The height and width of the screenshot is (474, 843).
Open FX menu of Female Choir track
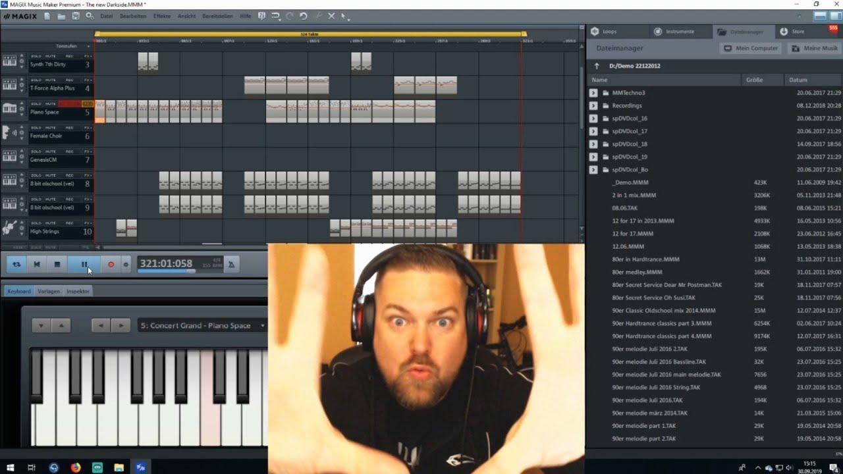pos(87,128)
